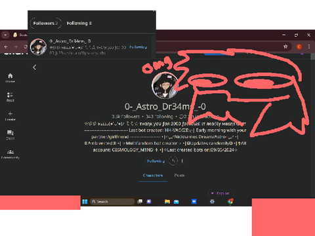Screen dimensions: 315x236
Task: Open the blue app icon on taskbar
Action: point(194,201)
